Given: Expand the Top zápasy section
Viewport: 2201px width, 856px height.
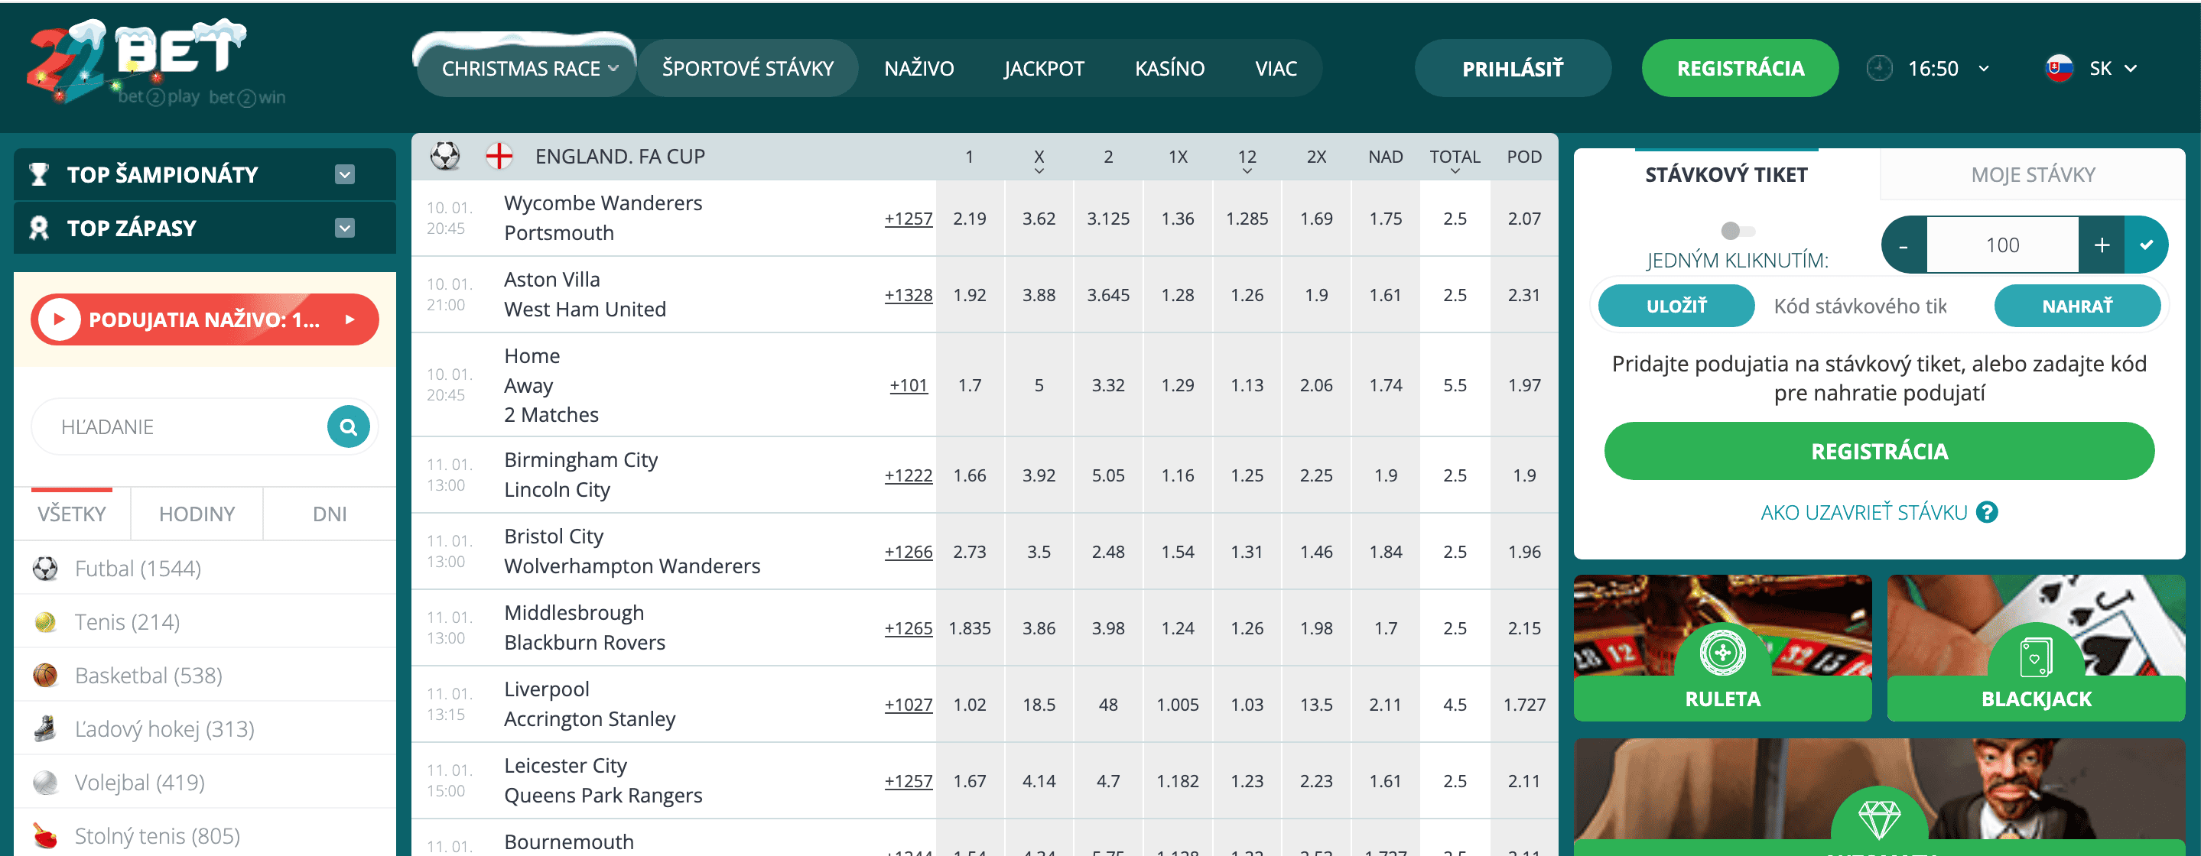Looking at the screenshot, I should point(344,228).
